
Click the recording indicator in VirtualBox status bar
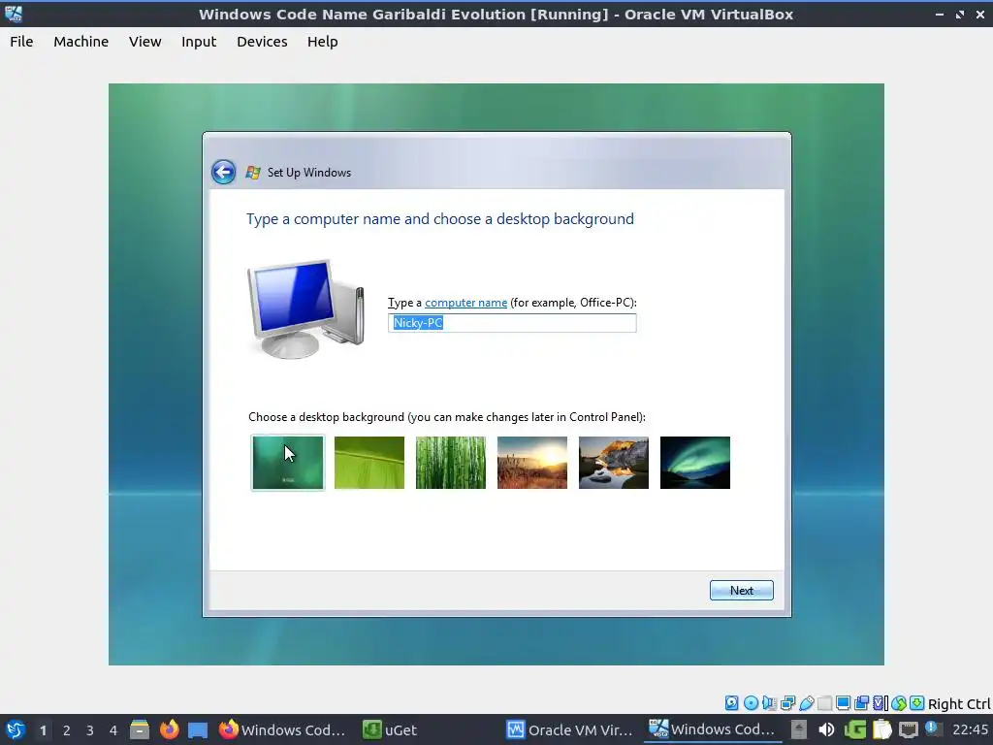[x=861, y=702]
